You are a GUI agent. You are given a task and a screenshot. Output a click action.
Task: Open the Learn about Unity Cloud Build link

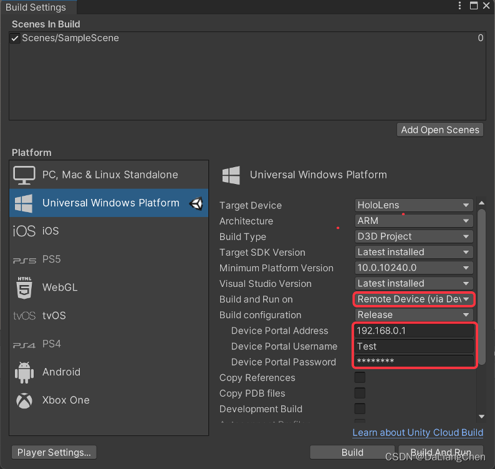418,432
